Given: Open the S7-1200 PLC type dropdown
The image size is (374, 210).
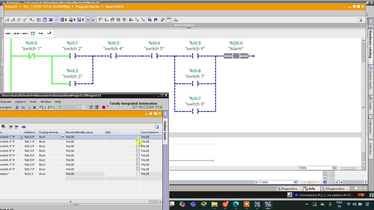Looking at the screenshot, I should 83,107.
